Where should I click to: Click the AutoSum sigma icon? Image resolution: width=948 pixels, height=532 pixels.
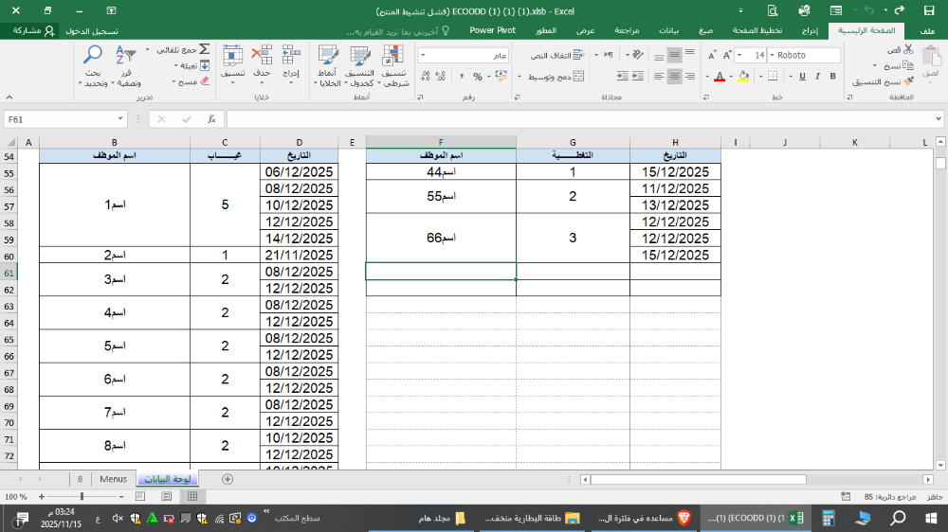click(x=204, y=49)
